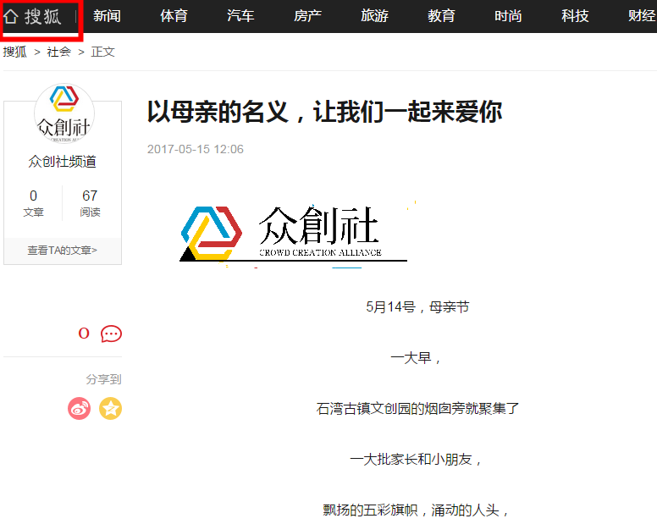This screenshot has width=657, height=524.
Task: Go to the 教育 education channel
Action: [441, 16]
